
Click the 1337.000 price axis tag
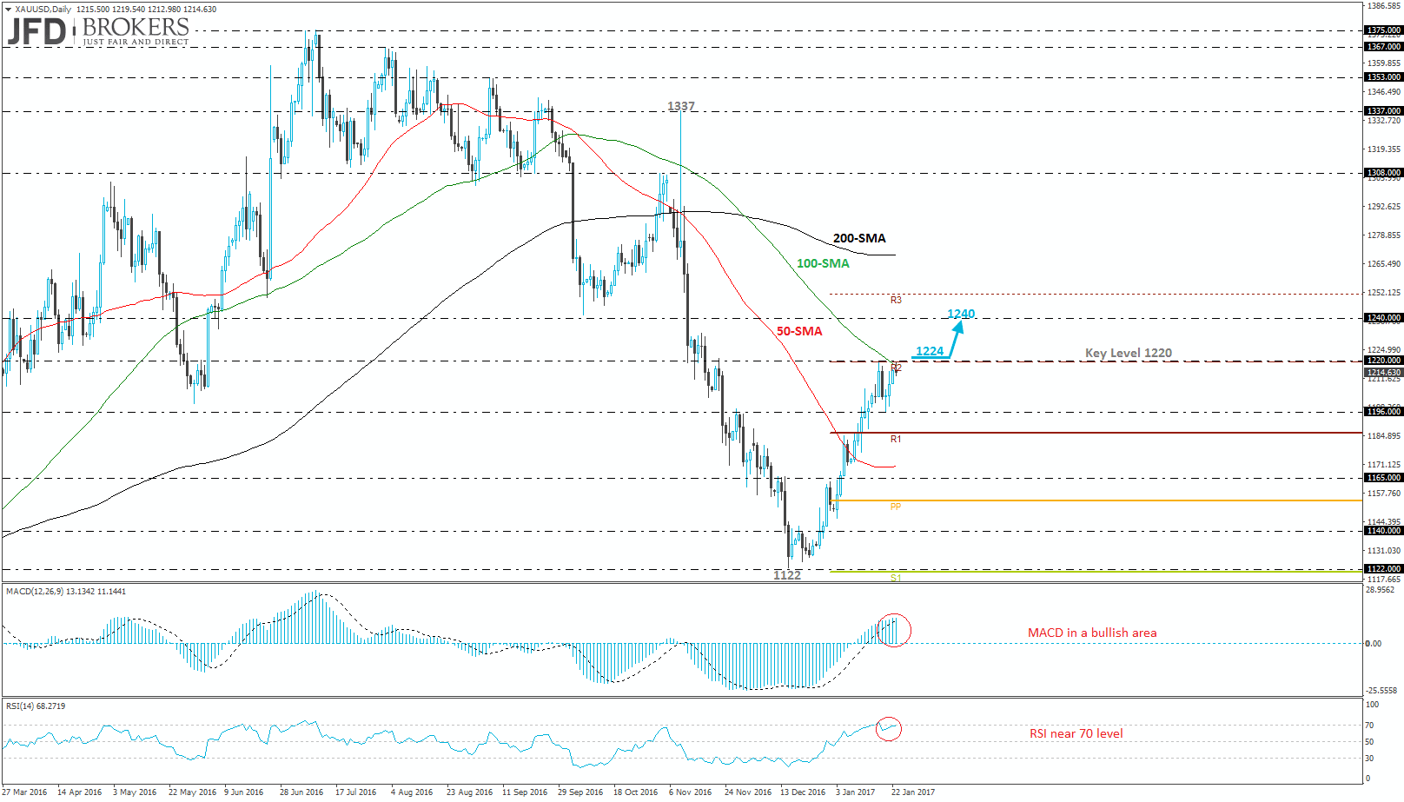pyautogui.click(x=1384, y=111)
